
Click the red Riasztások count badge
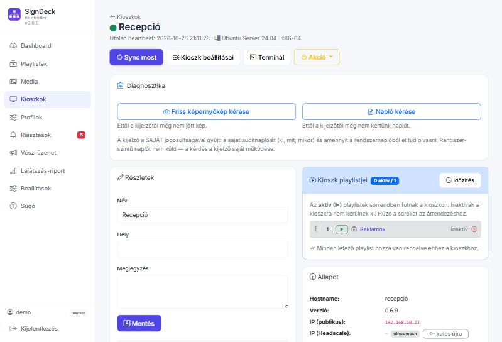coord(81,135)
